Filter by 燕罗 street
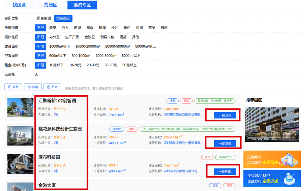This screenshot has width=305, height=191. [x=152, y=28]
